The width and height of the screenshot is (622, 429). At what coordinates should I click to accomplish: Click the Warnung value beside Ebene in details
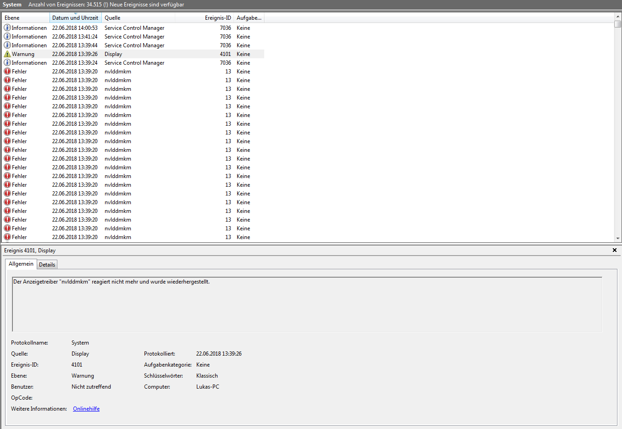83,376
